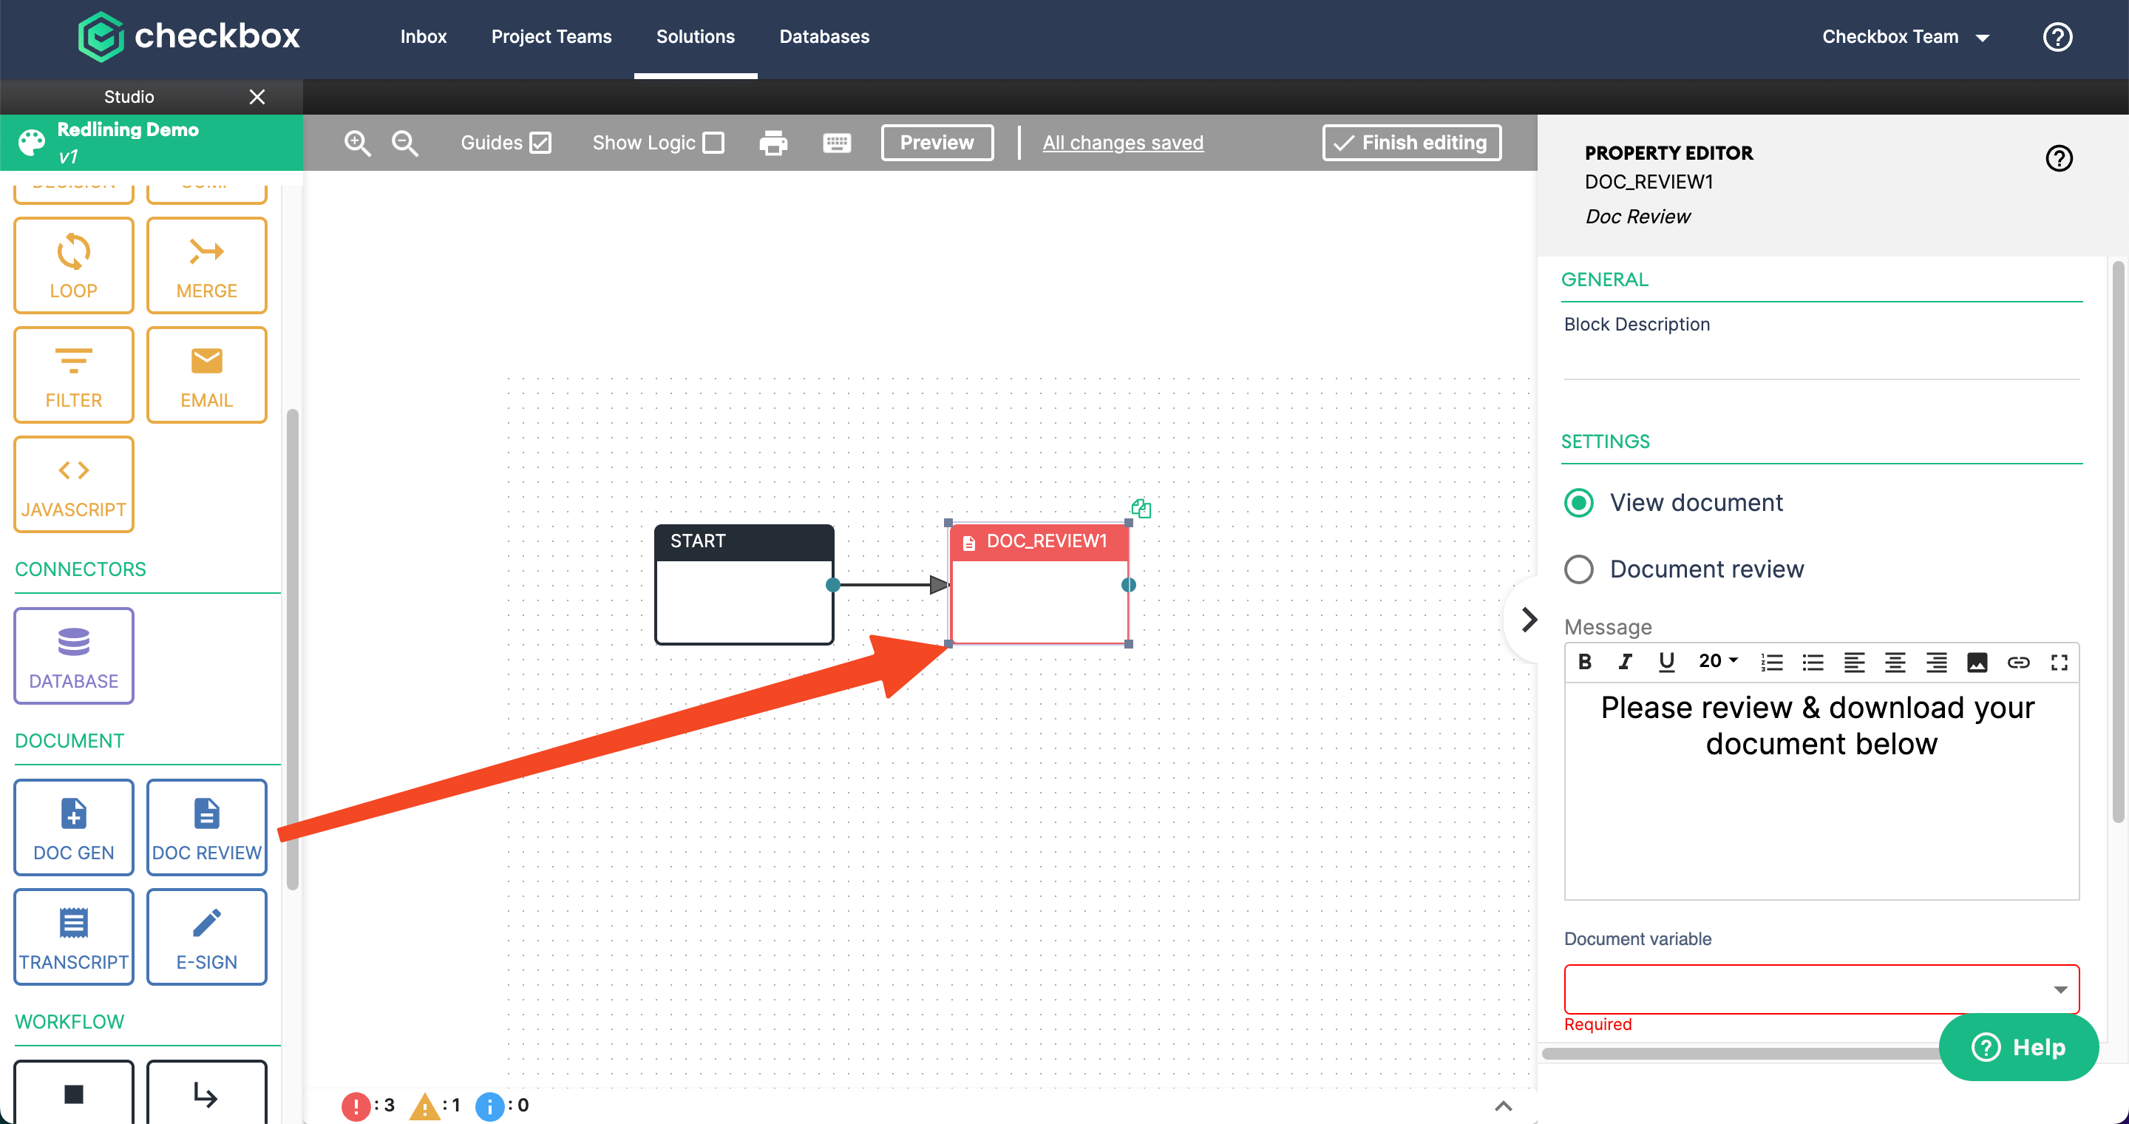Select the Stop workflow block
2129x1124 pixels.
[74, 1093]
